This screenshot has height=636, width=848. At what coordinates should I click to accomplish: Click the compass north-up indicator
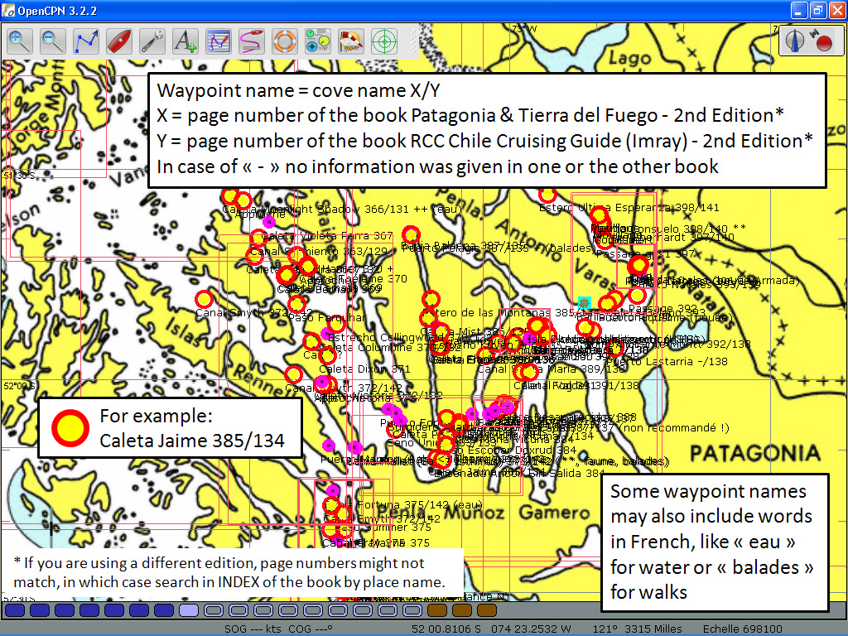click(795, 41)
